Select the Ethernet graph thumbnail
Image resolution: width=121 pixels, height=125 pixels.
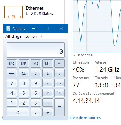(x=13, y=12)
